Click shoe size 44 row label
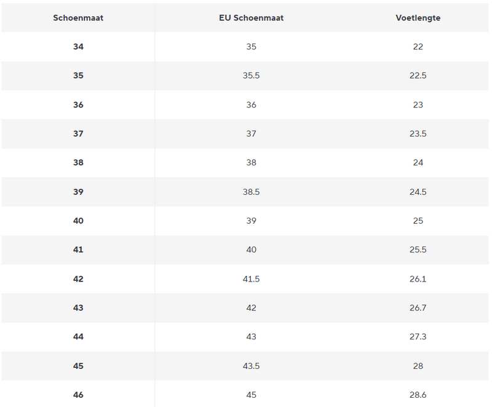Screen dimensions: 492x407 point(78,337)
